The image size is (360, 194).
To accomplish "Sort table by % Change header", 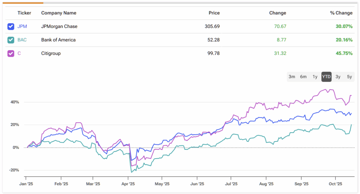I will pos(341,13).
